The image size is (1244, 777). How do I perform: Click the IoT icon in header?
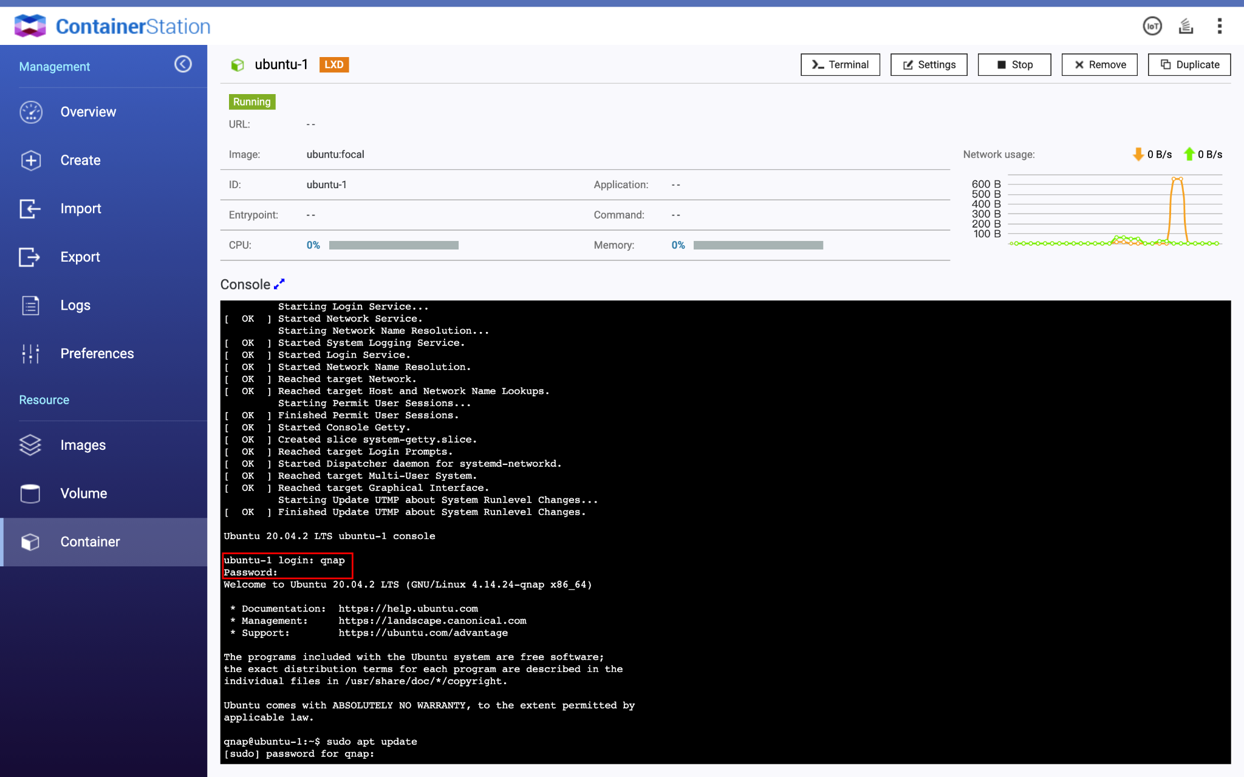pyautogui.click(x=1152, y=26)
